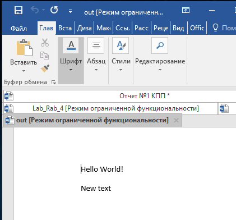Select the out document tab

click(92, 120)
